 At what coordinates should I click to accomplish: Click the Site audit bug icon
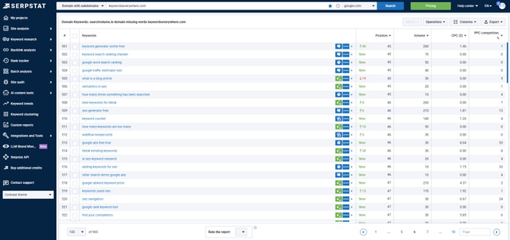pos(5,82)
